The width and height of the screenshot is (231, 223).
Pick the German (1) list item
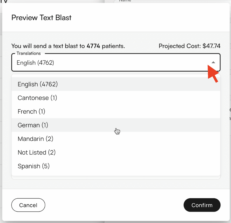[33, 125]
